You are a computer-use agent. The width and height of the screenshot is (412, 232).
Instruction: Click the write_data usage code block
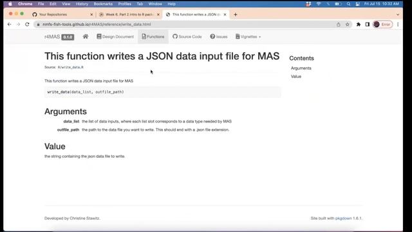click(163, 92)
